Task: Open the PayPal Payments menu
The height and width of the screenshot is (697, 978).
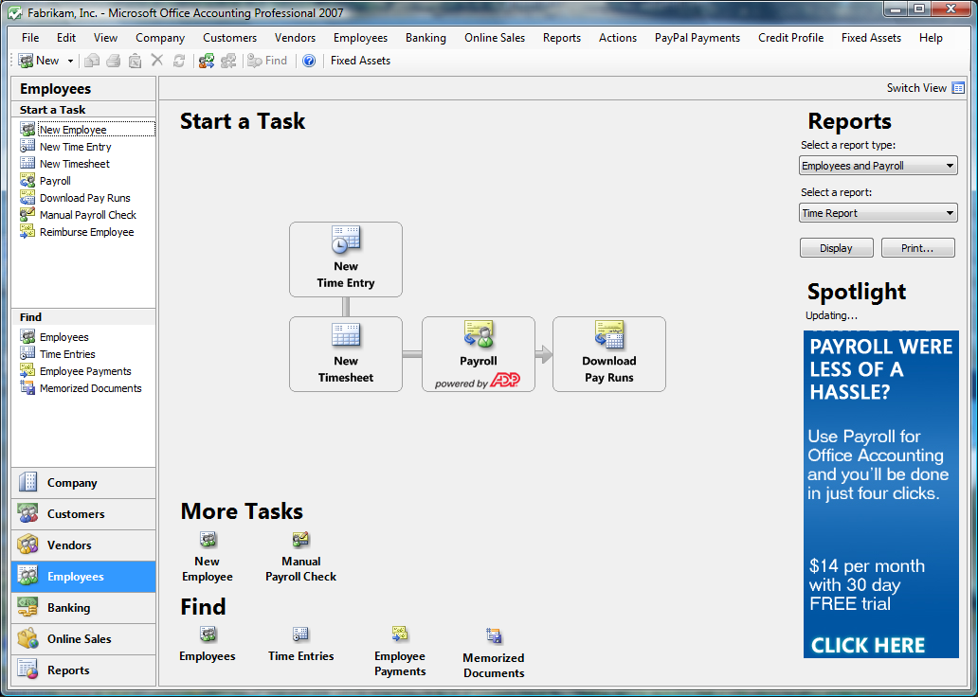Action: click(x=697, y=37)
